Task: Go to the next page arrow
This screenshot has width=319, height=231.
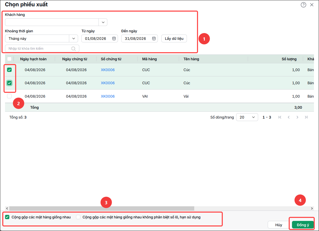Action: [298, 117]
